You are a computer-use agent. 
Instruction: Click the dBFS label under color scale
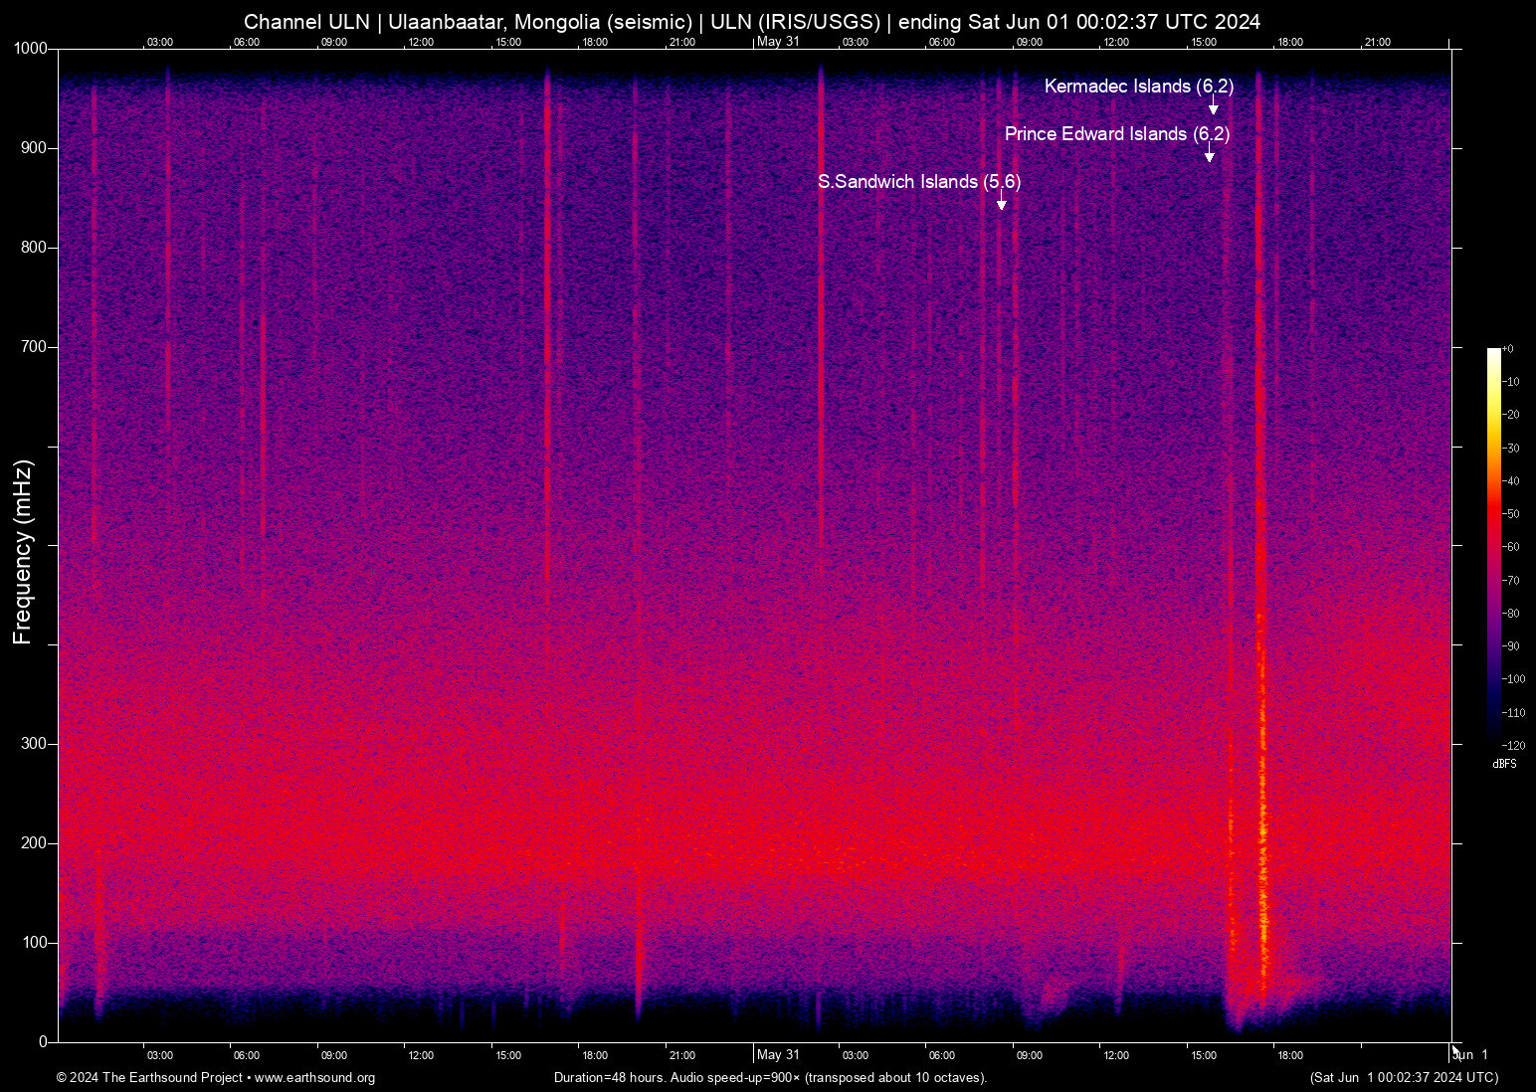tap(1504, 765)
